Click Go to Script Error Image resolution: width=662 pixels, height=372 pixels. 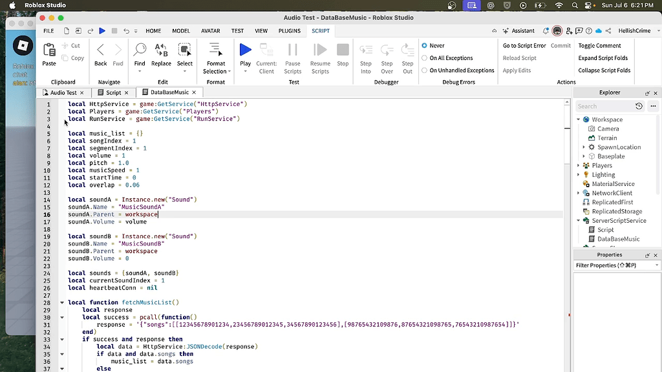(x=524, y=46)
